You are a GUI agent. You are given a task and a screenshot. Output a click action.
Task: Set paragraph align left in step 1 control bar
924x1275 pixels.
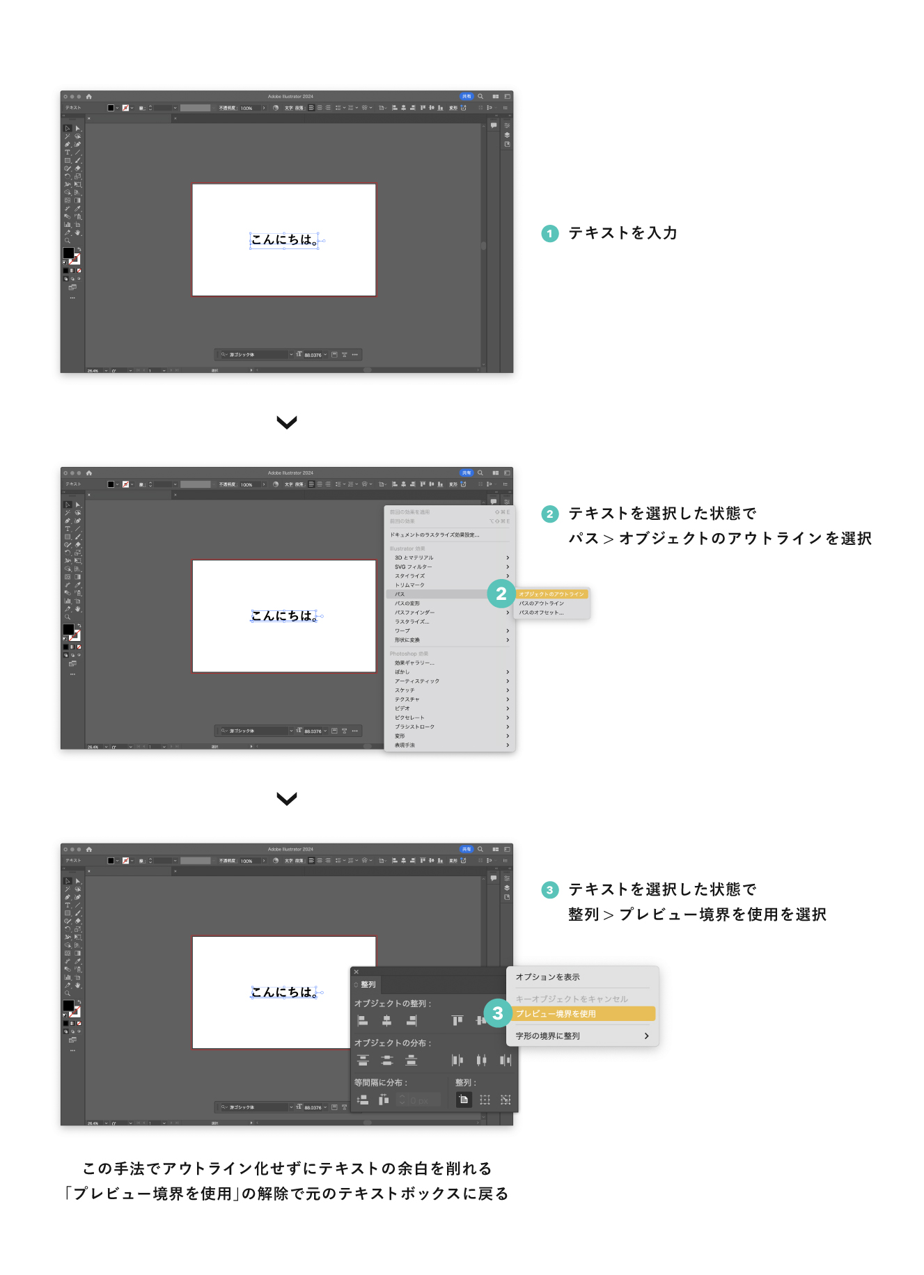tap(311, 108)
